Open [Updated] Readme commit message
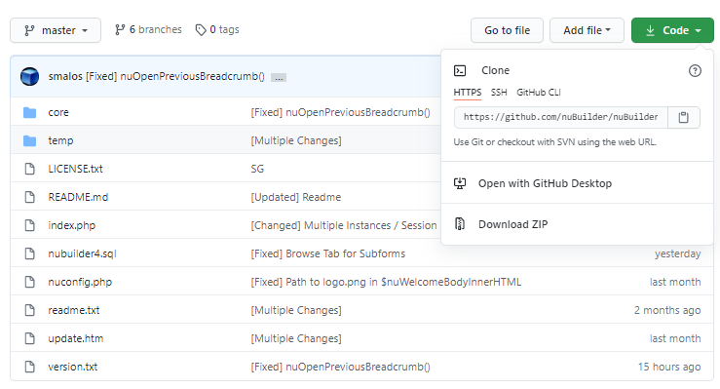This screenshot has height=389, width=720. point(296,197)
